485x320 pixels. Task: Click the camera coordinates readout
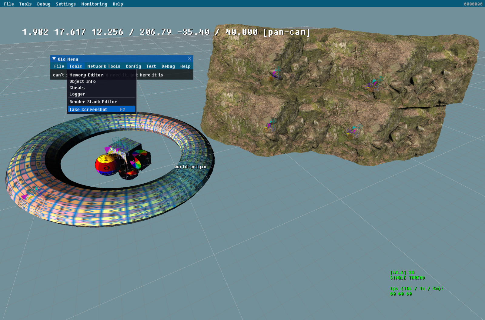[x=166, y=32]
